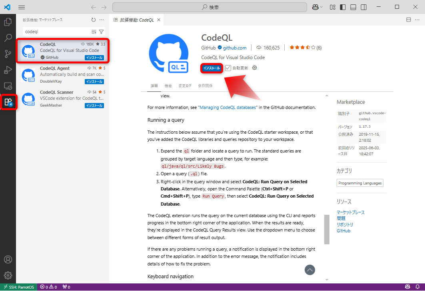
Task: Click the scroll to top button
Action: pos(310,270)
